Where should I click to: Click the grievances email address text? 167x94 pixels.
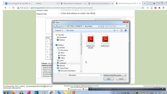tap(39, 86)
